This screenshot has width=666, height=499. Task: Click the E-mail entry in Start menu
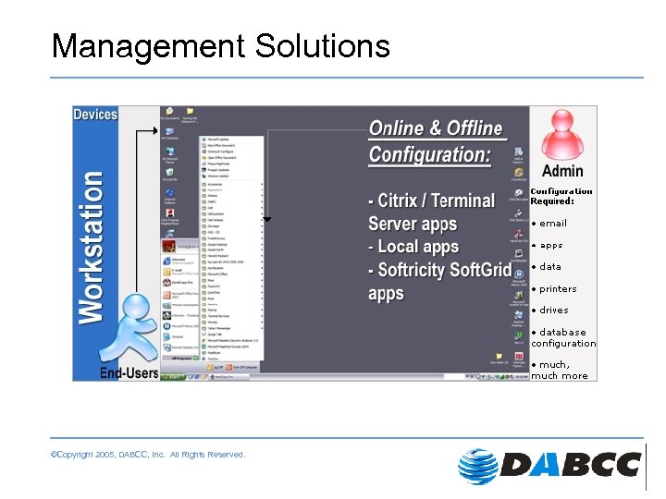(x=180, y=272)
